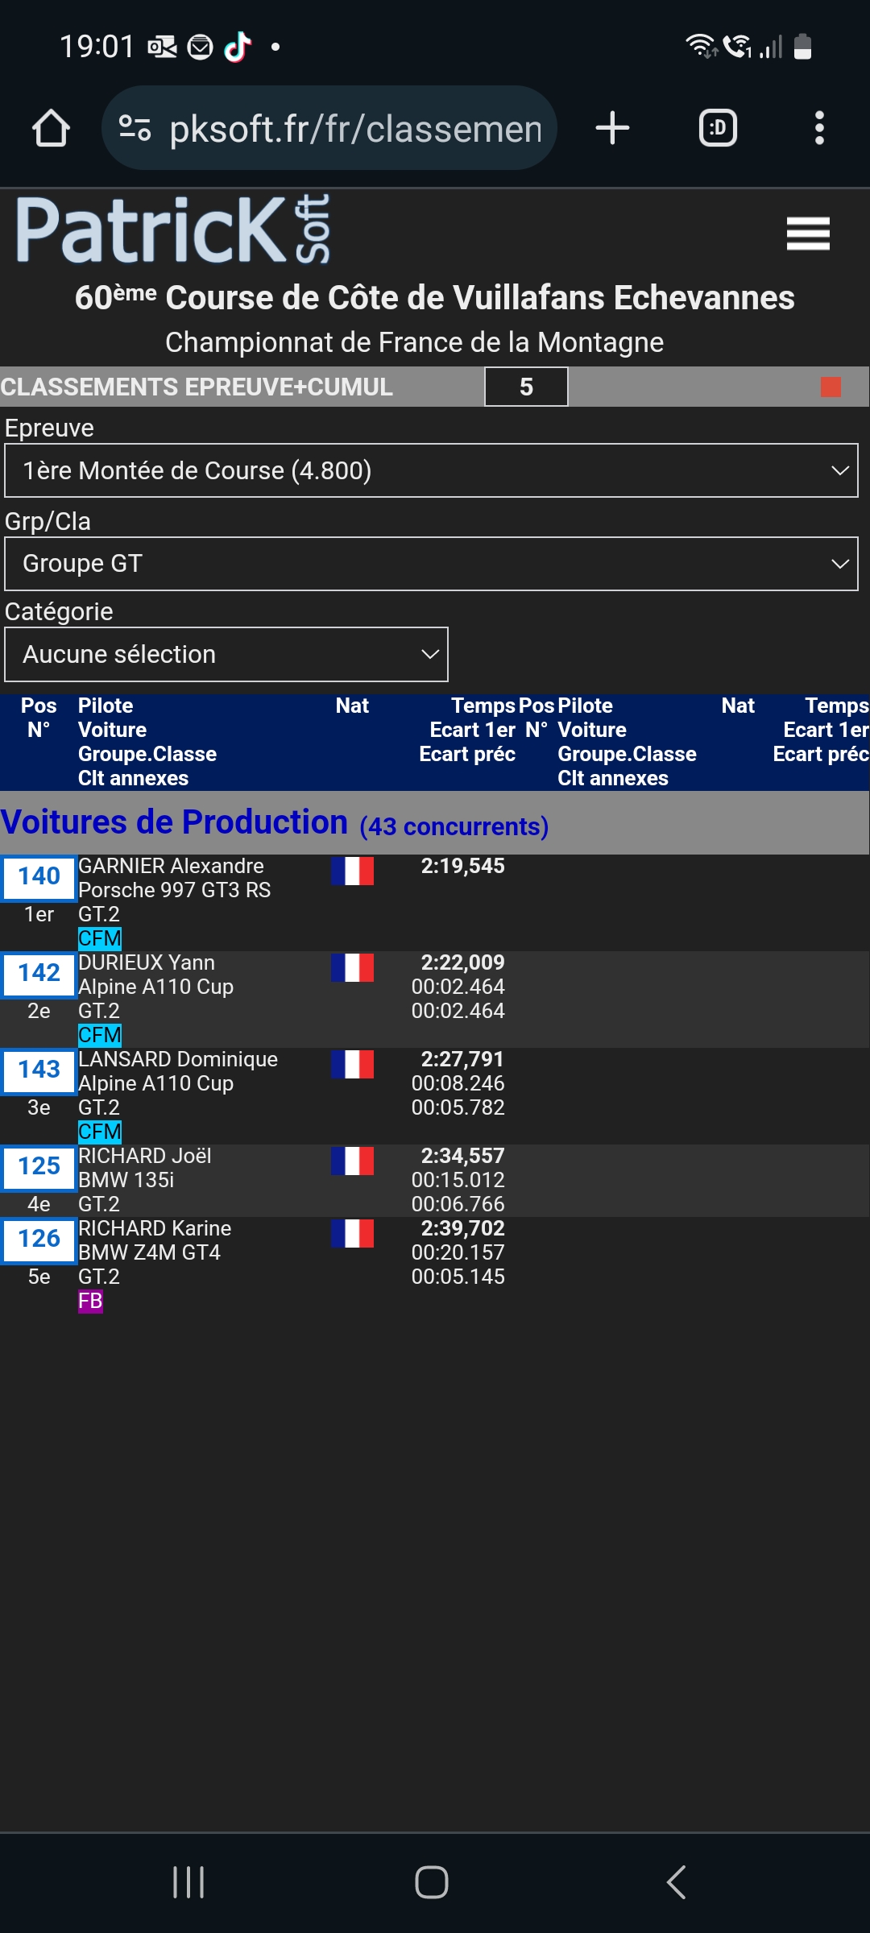Select car number 140 badge
870x1933 pixels.
click(x=39, y=876)
